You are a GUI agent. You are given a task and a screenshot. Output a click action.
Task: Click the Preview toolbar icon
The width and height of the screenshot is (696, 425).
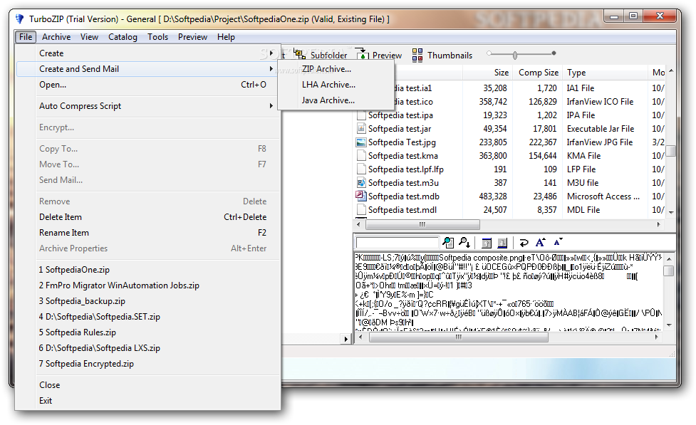363,55
